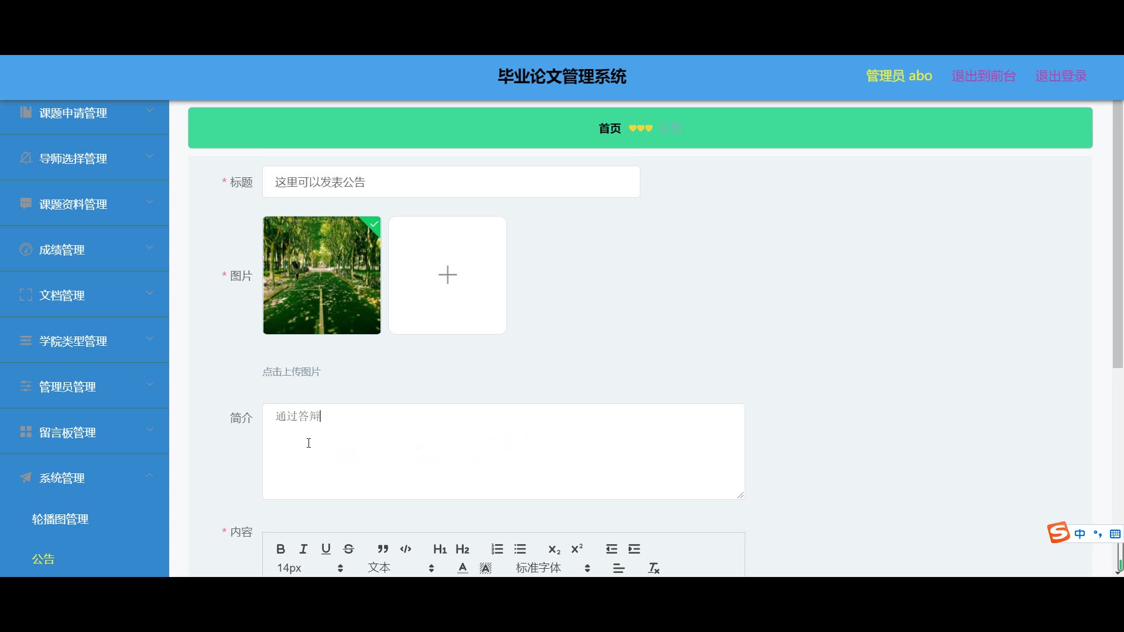Open the 轮播图管理 submenu item
This screenshot has width=1124, height=632.
(x=60, y=519)
